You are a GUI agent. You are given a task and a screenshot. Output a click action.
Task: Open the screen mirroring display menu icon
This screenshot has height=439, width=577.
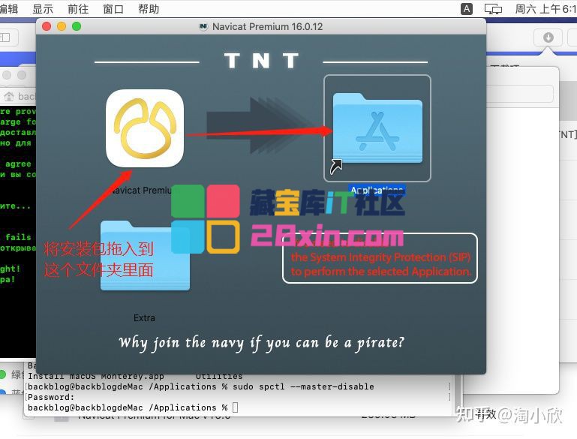tap(493, 9)
